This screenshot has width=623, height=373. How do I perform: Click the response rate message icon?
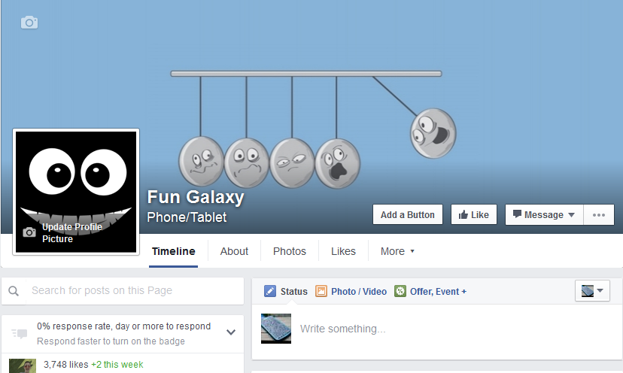[19, 333]
